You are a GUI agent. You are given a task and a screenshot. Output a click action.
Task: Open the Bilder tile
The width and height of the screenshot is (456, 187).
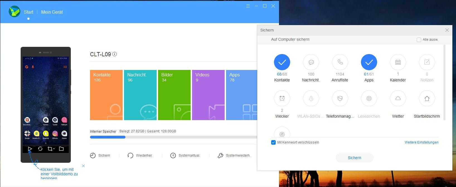pos(174,95)
